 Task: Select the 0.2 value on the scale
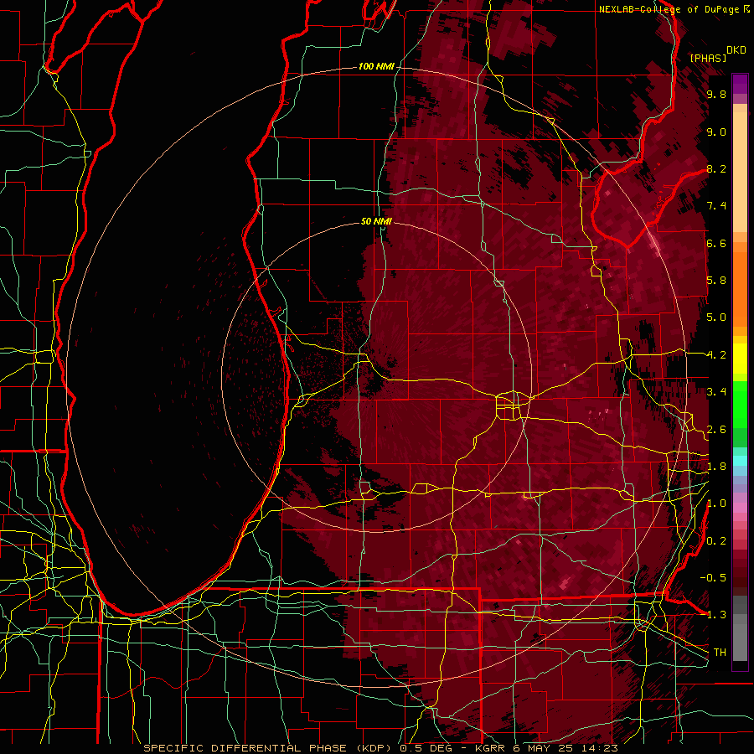pyautogui.click(x=716, y=541)
